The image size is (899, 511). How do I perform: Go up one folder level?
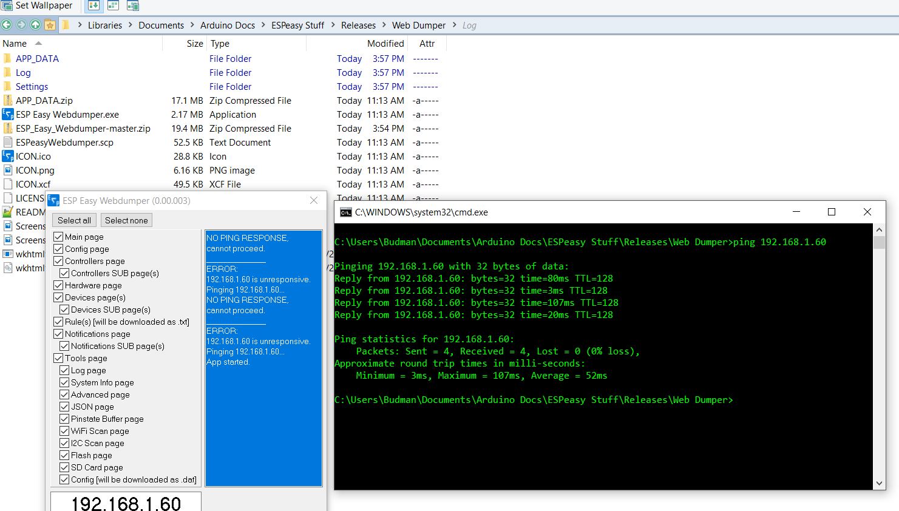pyautogui.click(x=35, y=25)
